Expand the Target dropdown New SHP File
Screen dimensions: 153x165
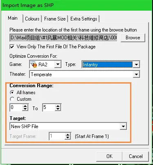pos(123,127)
